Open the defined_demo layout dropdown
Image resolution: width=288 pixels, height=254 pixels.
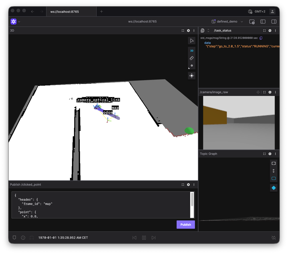tap(228, 22)
